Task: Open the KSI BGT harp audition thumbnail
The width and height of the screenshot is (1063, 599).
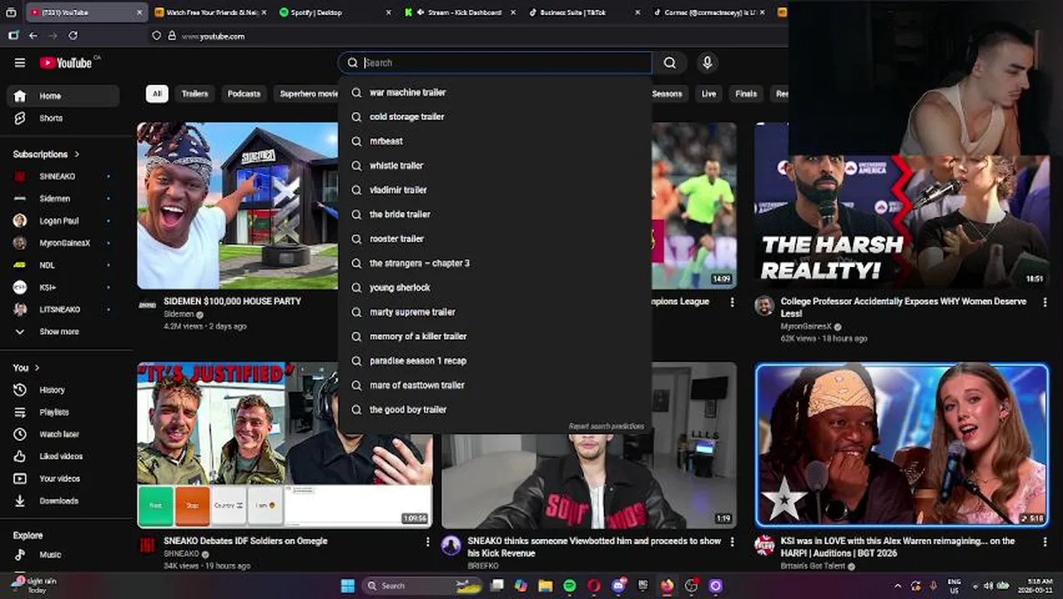Action: (x=902, y=445)
